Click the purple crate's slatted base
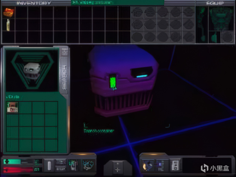Viewport: 236px width, 177px height. 124,103
